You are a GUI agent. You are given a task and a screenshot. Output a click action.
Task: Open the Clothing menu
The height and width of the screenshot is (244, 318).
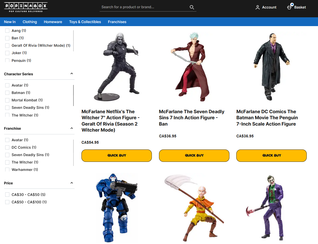click(30, 22)
